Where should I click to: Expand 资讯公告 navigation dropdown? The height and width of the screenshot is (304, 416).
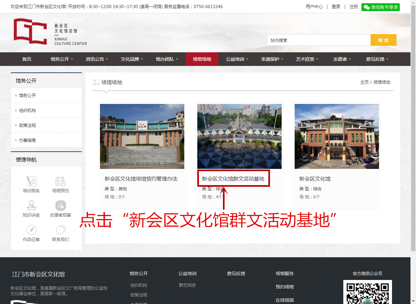[97, 59]
